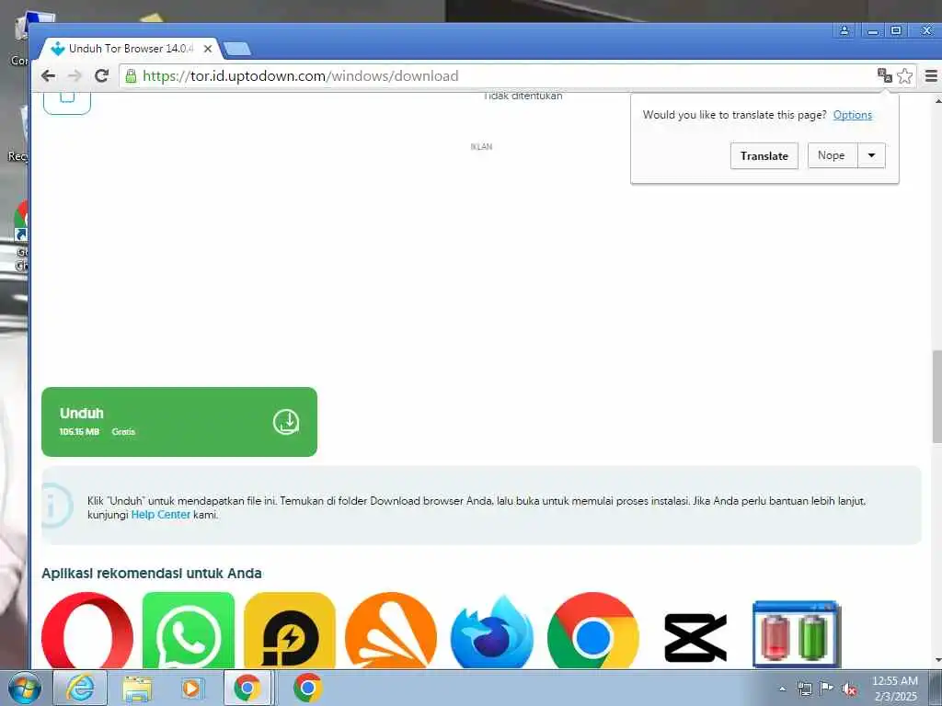Image resolution: width=942 pixels, height=706 pixels.
Task: Click the '105.16 MB' size text
Action: click(79, 432)
